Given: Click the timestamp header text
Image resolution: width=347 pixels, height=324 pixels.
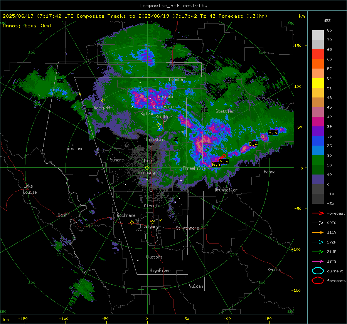Looking at the screenshot, I should click(x=135, y=16).
